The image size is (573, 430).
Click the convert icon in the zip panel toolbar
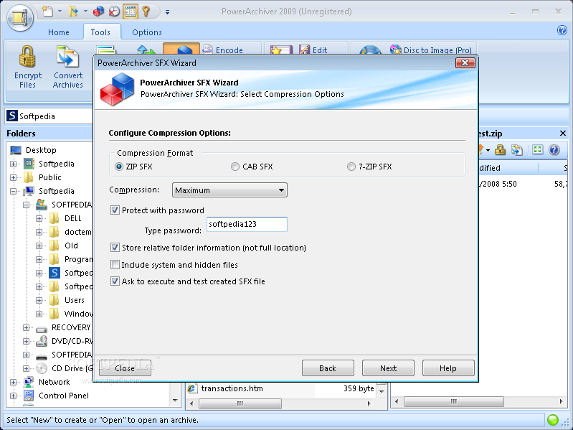click(x=517, y=149)
